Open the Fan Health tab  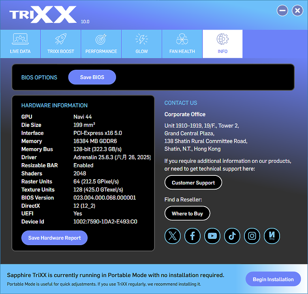(x=182, y=44)
